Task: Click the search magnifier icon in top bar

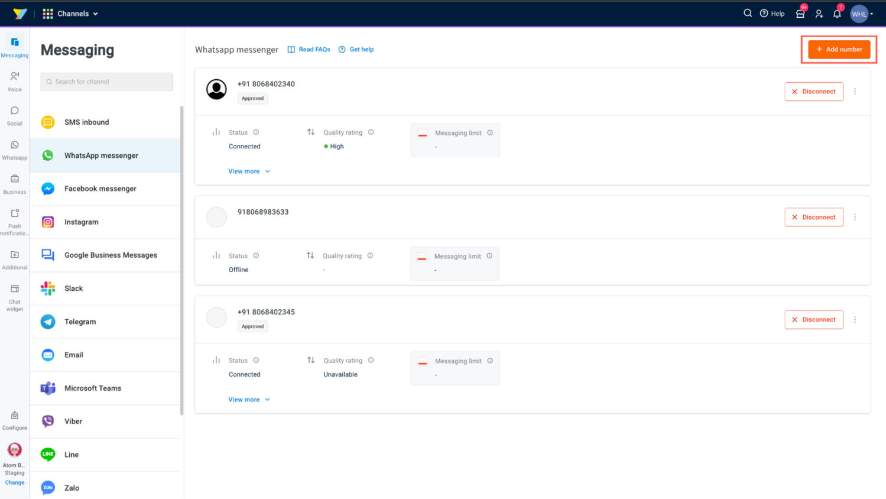Action: tap(748, 13)
